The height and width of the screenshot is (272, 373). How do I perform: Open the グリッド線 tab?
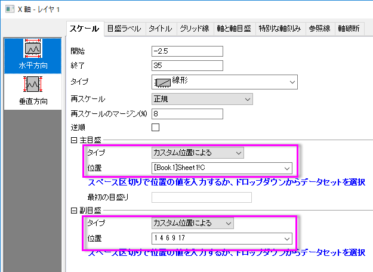point(195,29)
